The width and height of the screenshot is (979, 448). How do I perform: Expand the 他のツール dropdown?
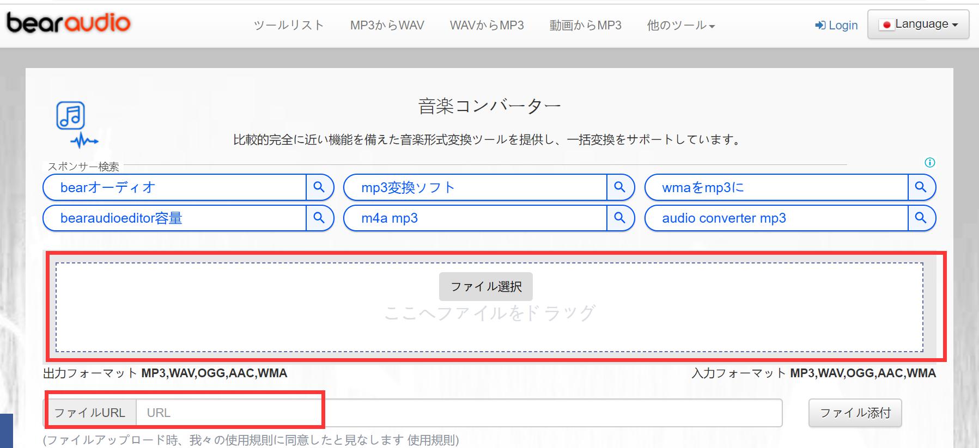(681, 25)
